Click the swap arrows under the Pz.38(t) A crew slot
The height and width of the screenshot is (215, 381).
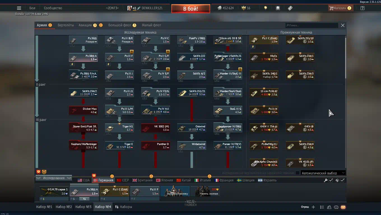tap(84, 199)
